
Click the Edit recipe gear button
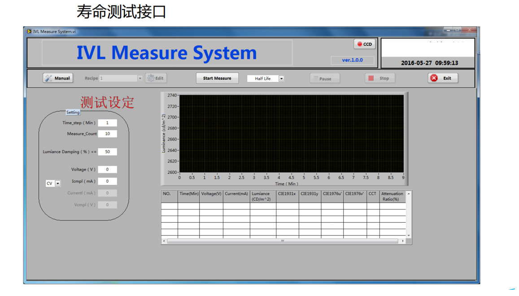156,78
